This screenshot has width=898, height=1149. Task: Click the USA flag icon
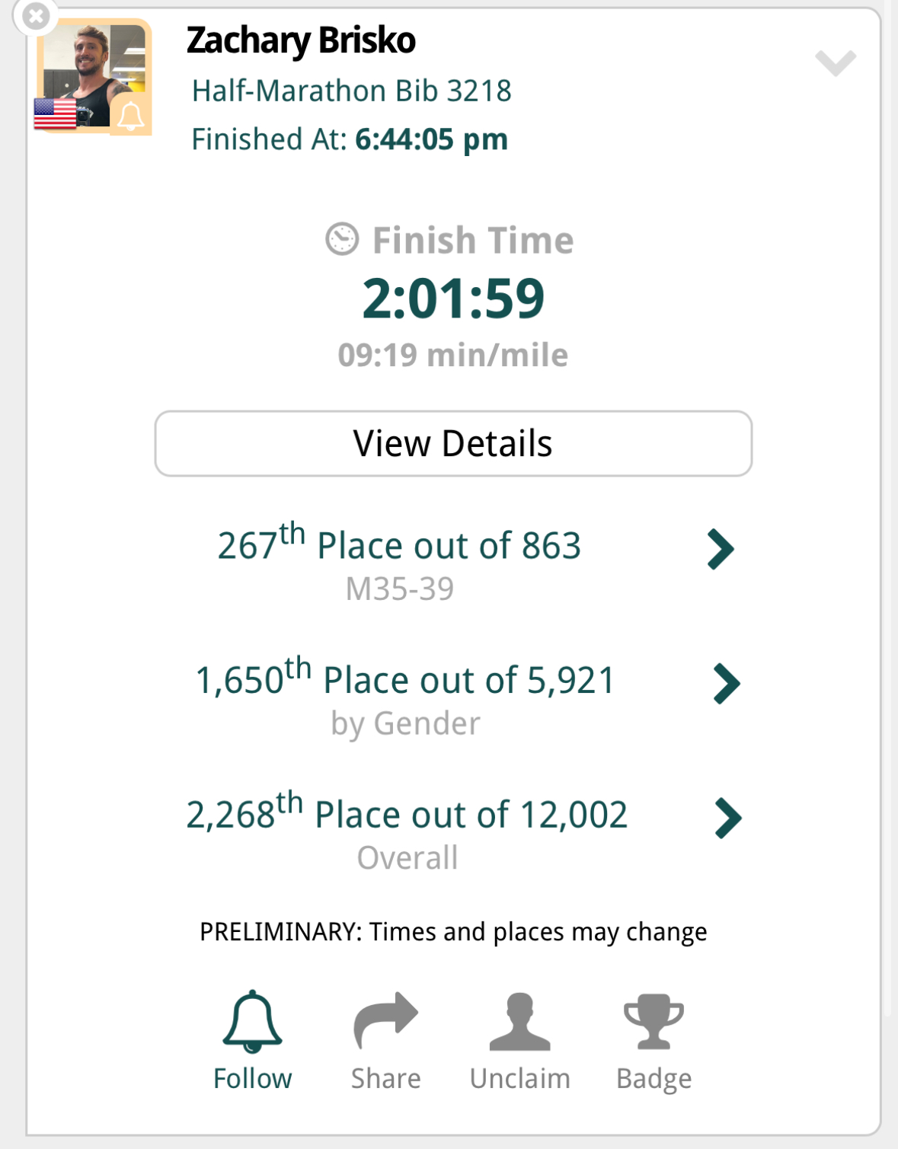55,114
